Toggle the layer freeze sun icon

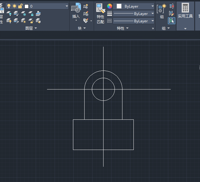14,6
